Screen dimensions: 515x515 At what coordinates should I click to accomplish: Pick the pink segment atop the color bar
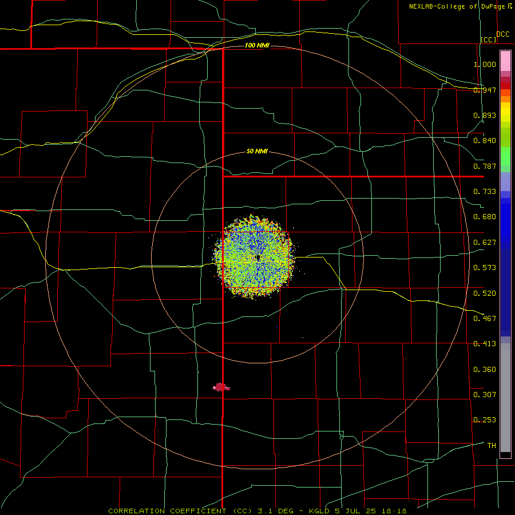(x=505, y=61)
